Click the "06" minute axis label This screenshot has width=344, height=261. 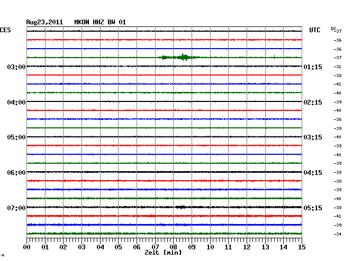click(137, 247)
